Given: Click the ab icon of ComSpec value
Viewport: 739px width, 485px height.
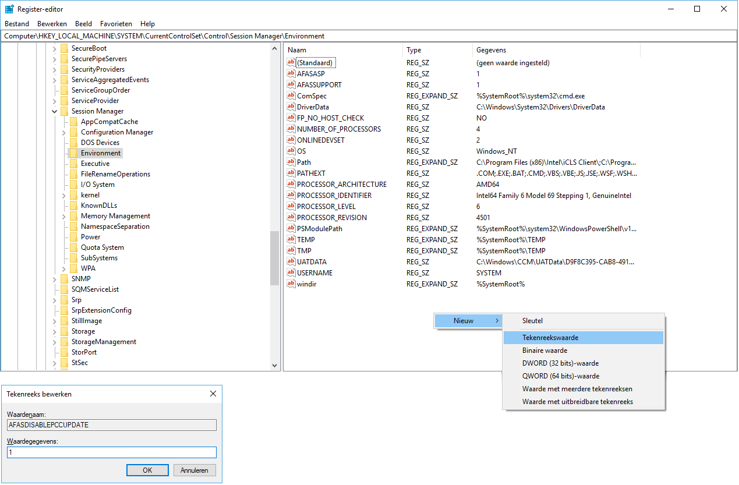Looking at the screenshot, I should pyautogui.click(x=292, y=95).
